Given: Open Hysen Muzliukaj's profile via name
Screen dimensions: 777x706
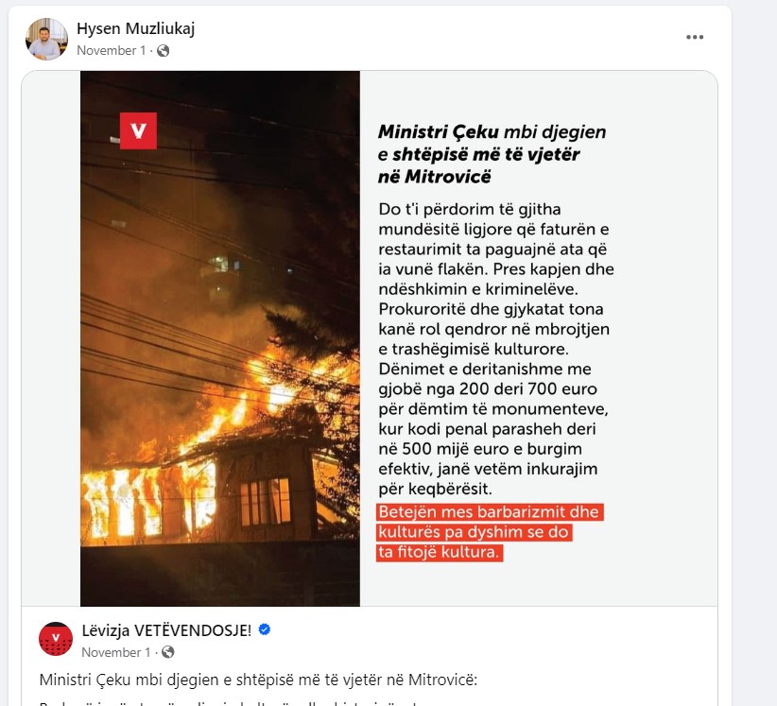Looking at the screenshot, I should (135, 28).
